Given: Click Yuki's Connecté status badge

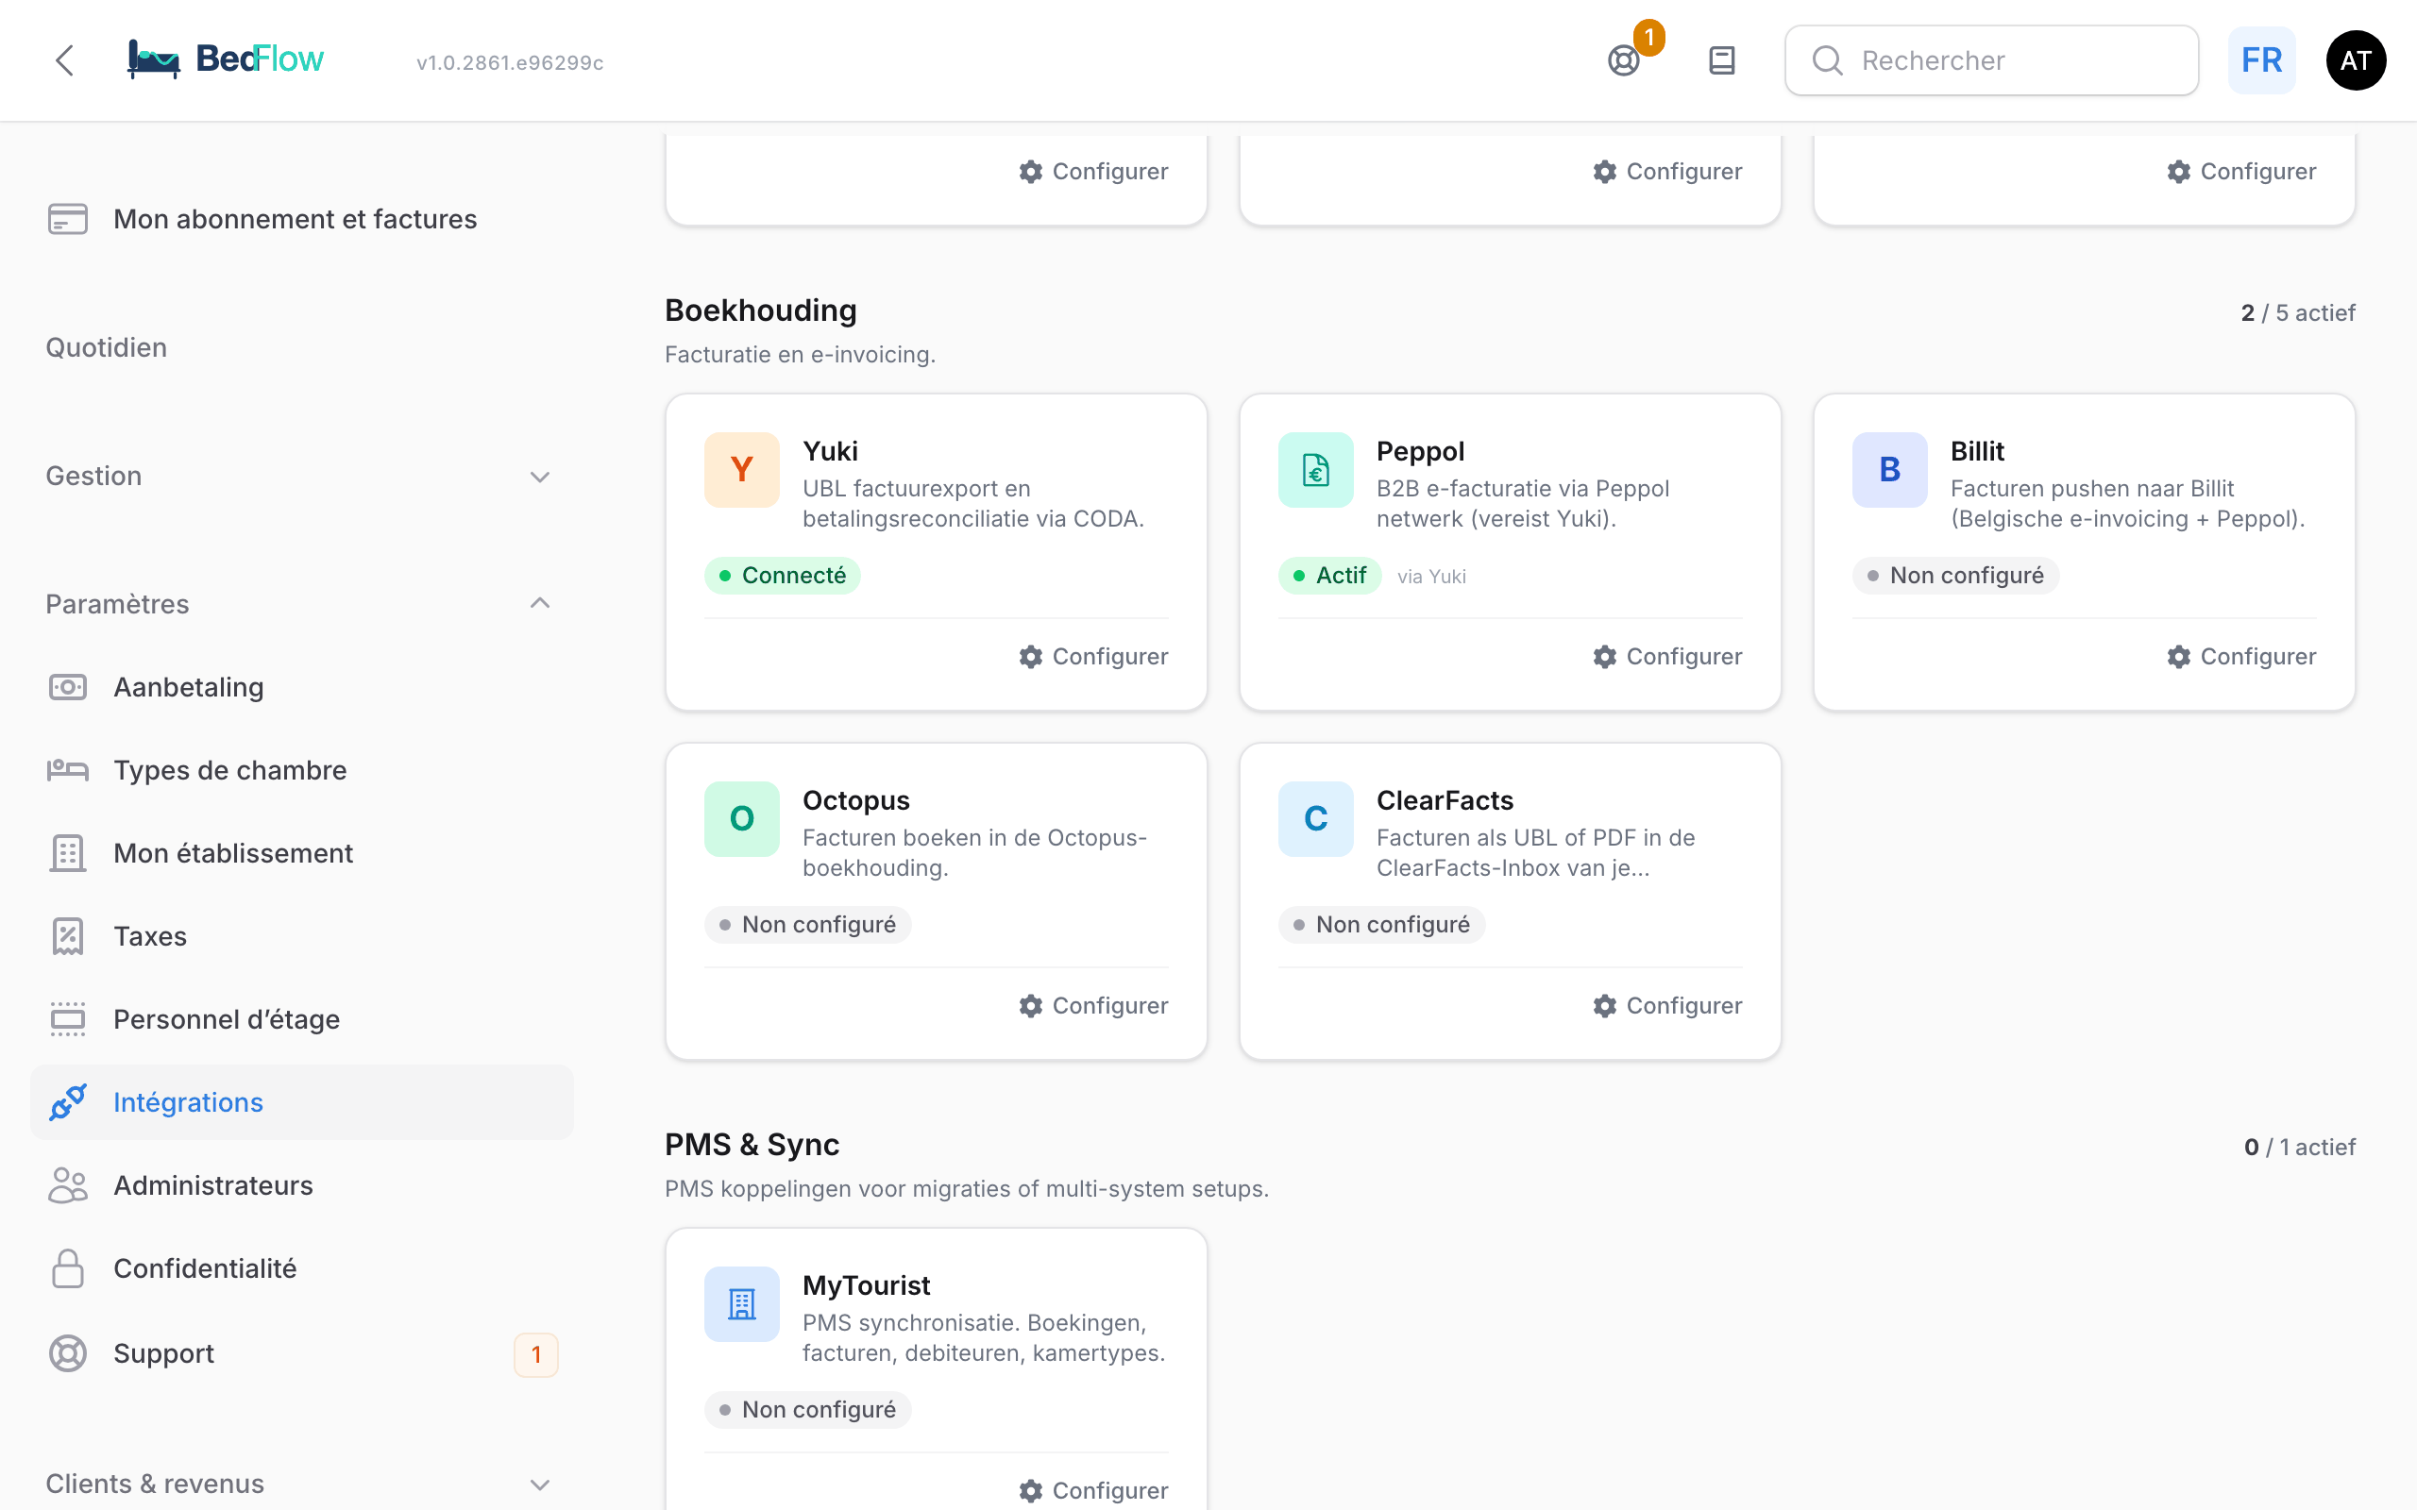Looking at the screenshot, I should click(782, 576).
